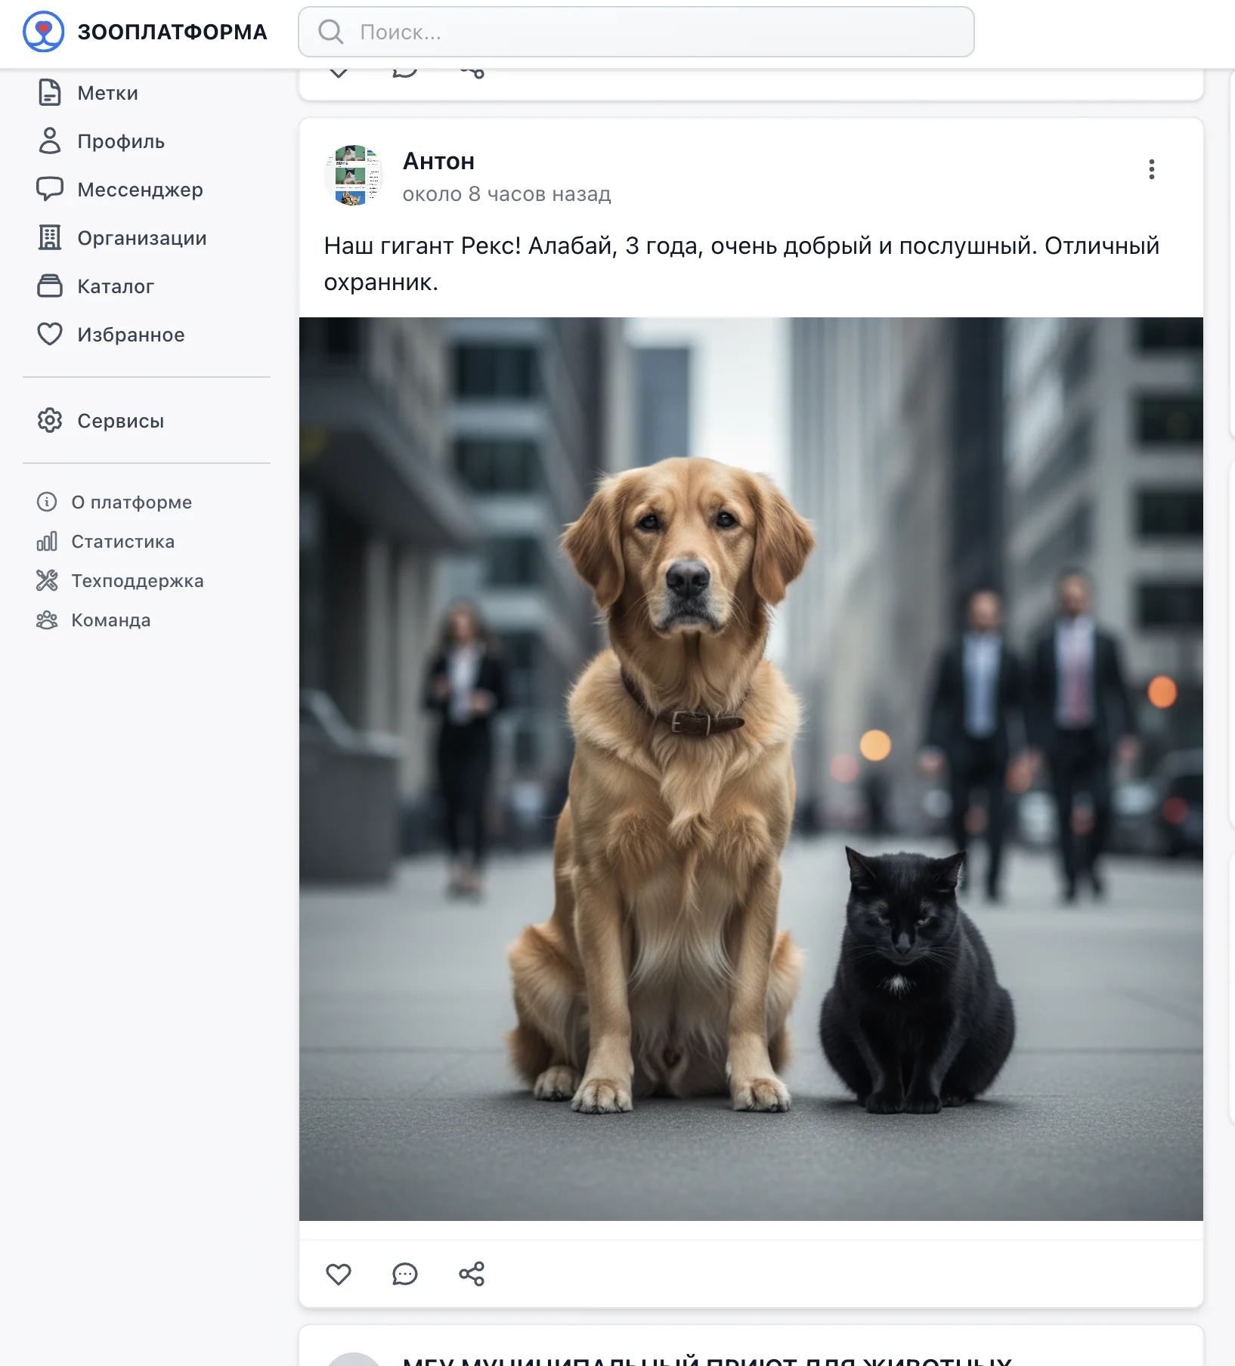Go to Профиль page
This screenshot has width=1235, height=1366.
[120, 141]
